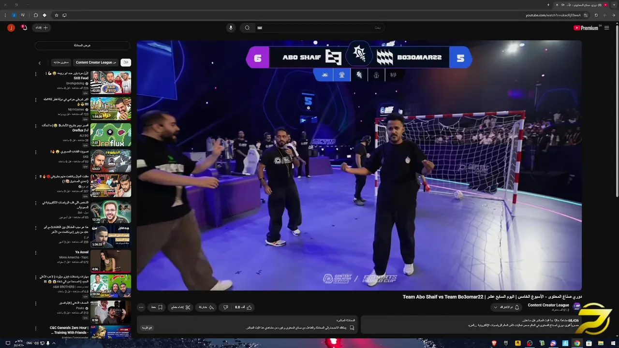The width and height of the screenshot is (619, 348).
Task: Open options menu for C&C Generals video
Action: click(x=36, y=328)
